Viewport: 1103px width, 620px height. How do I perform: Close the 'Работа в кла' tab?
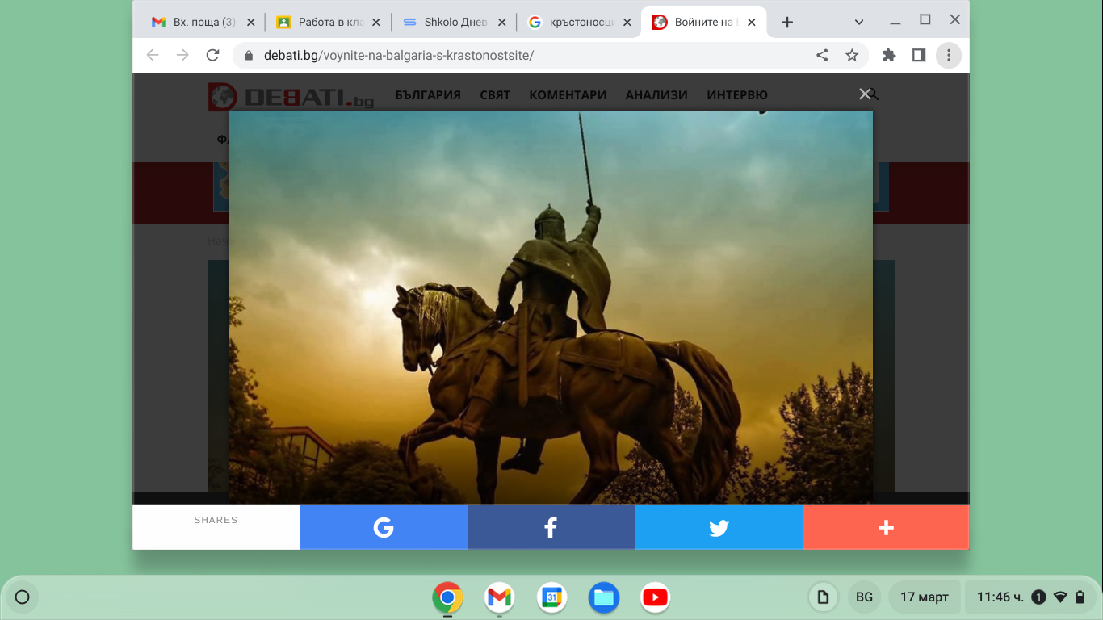click(x=375, y=23)
